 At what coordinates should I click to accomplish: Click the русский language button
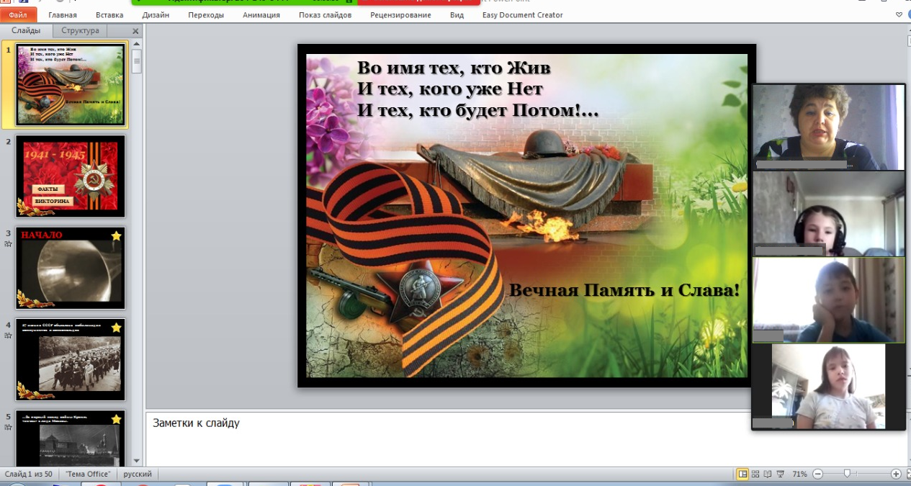[138, 474]
